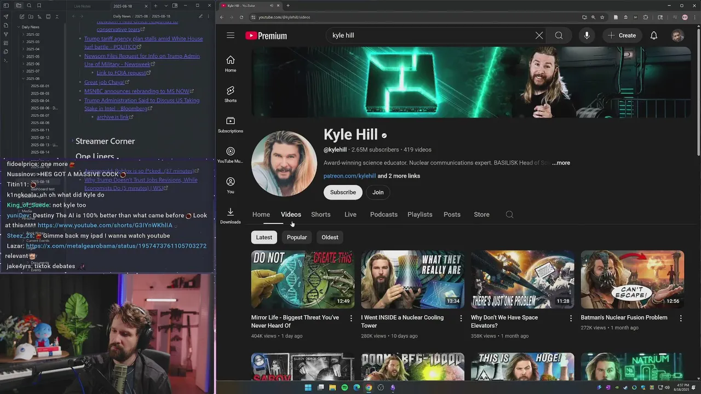Click the YouTube Premium logo
Viewport: 701px width, 394px height.
(266, 36)
